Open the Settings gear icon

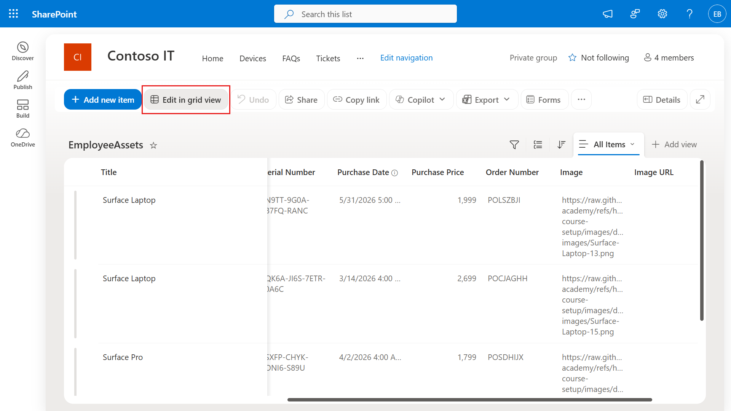coord(662,14)
